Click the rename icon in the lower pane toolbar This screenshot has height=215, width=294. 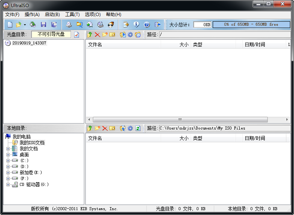(x=112, y=128)
